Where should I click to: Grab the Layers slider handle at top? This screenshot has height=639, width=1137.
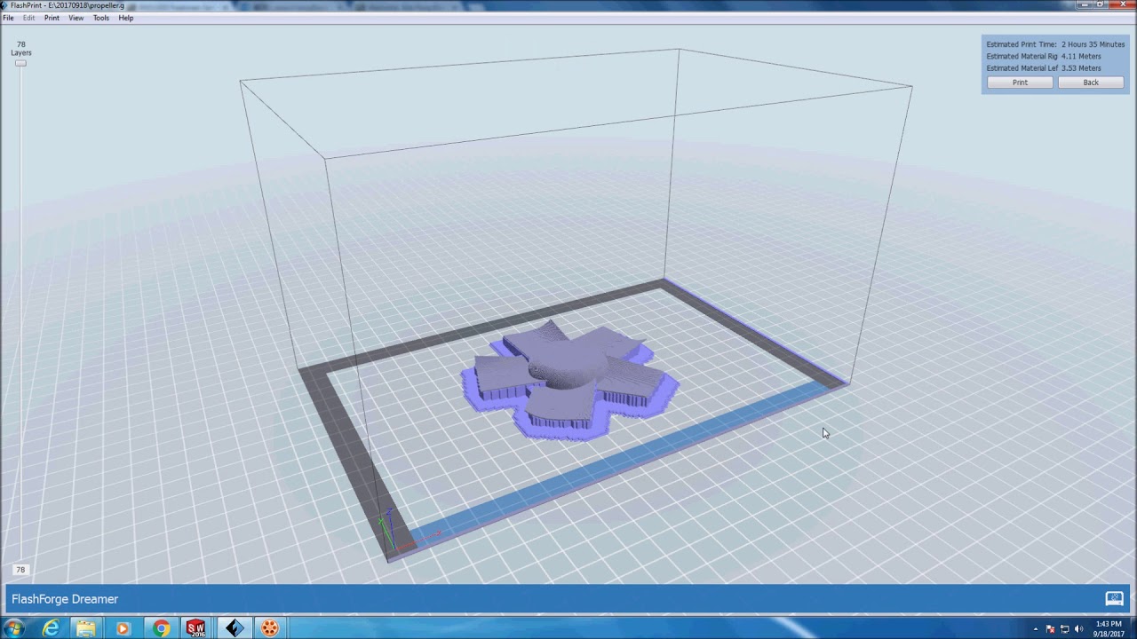[x=20, y=63]
